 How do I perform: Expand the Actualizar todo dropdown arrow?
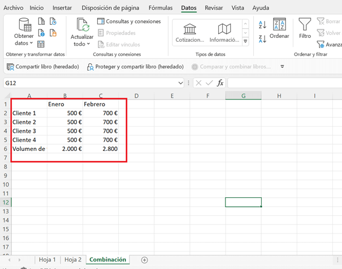[88, 44]
